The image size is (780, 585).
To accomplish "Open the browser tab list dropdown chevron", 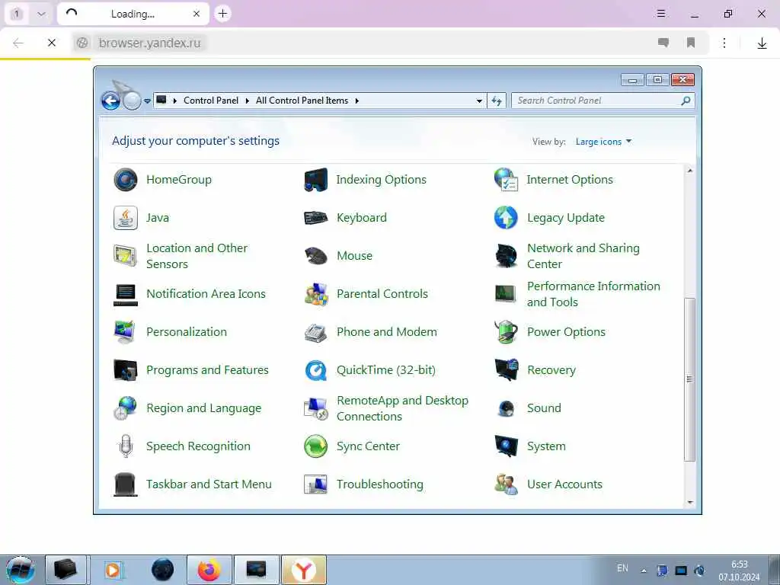I will pos(41,14).
